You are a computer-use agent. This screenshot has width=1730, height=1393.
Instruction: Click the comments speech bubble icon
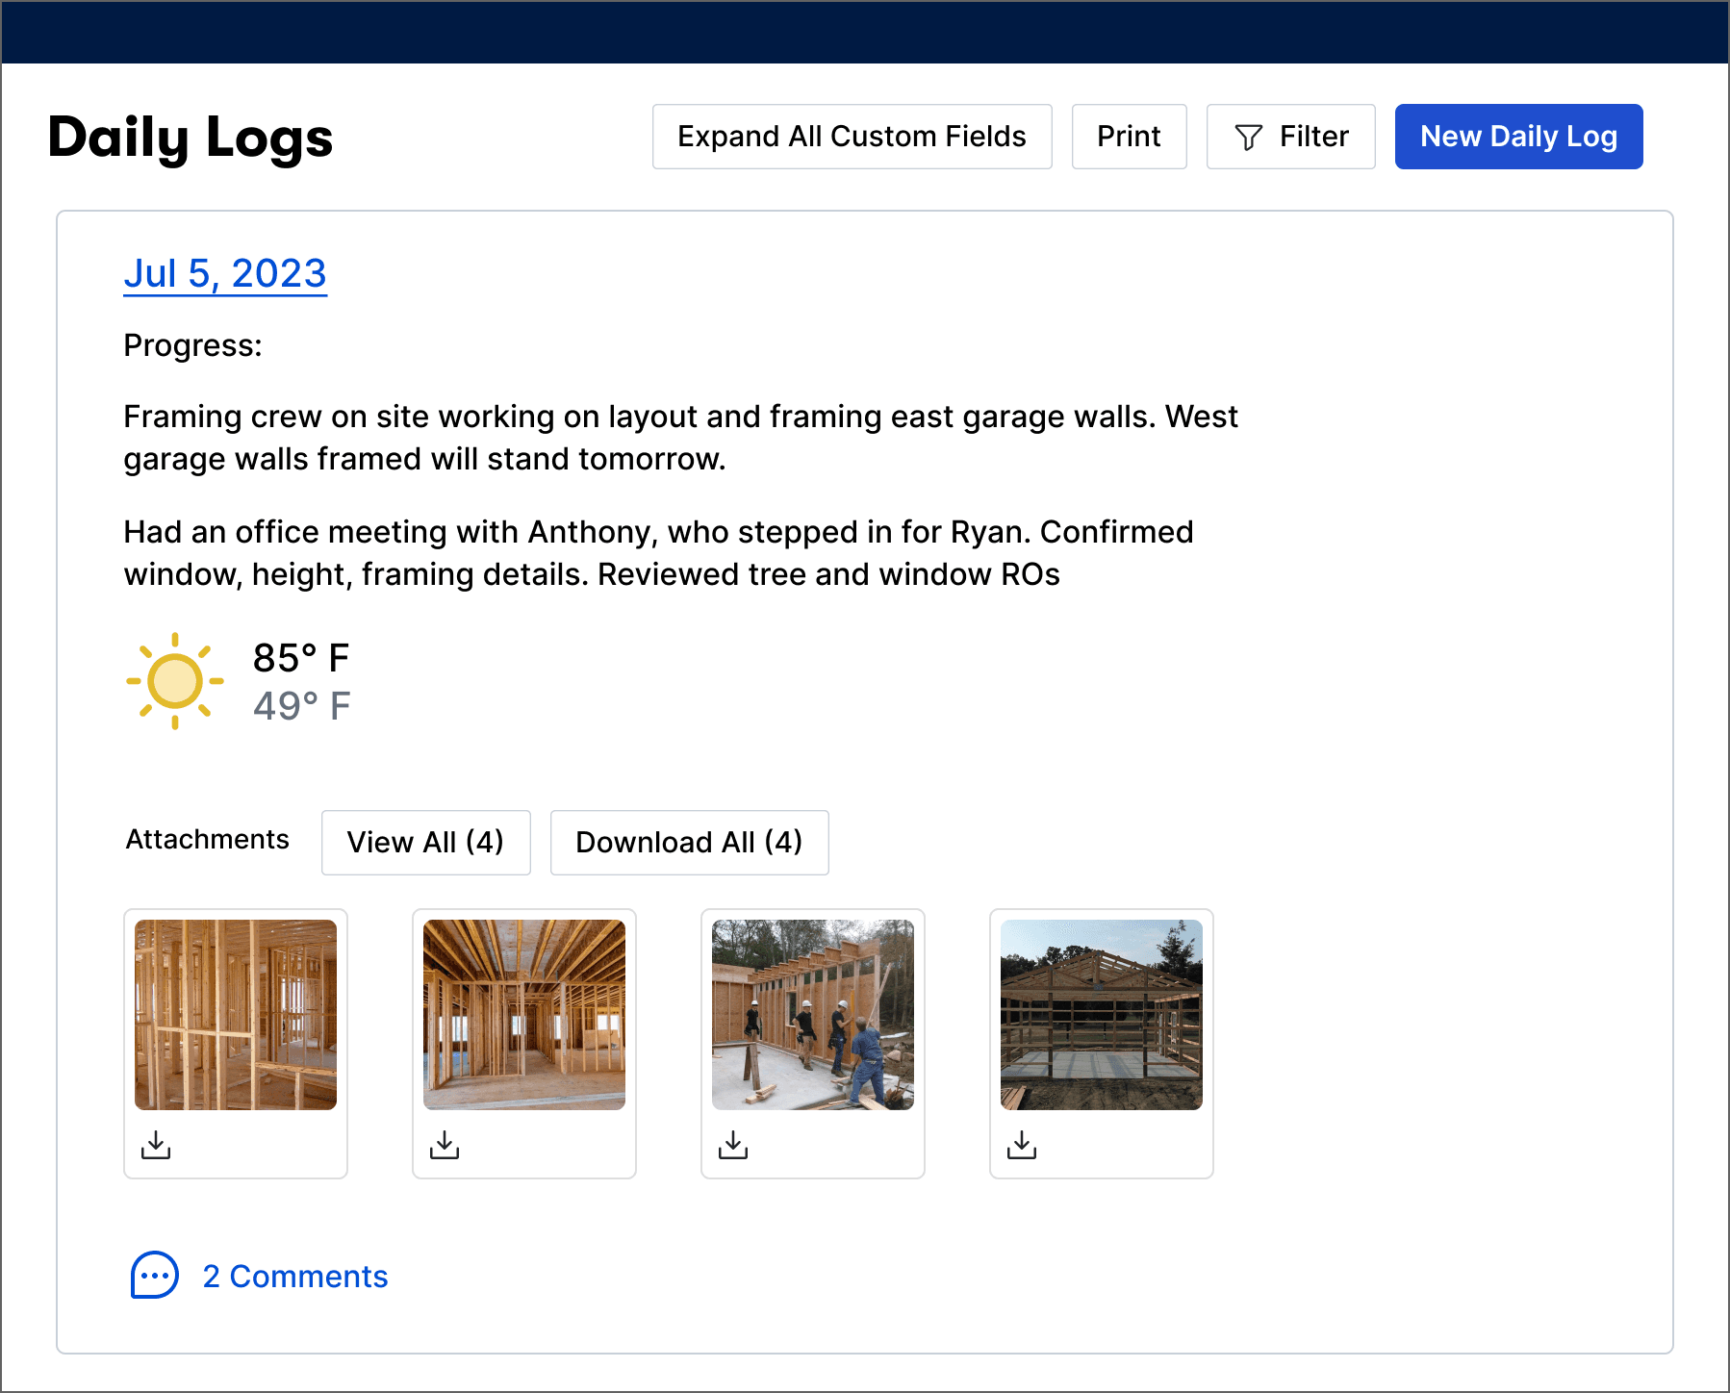click(154, 1276)
